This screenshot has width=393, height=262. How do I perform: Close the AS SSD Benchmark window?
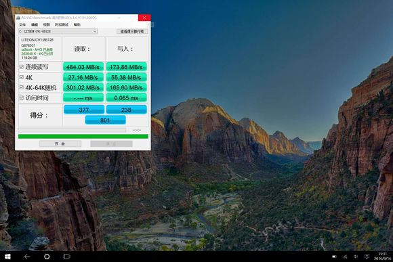pyautogui.click(x=144, y=18)
